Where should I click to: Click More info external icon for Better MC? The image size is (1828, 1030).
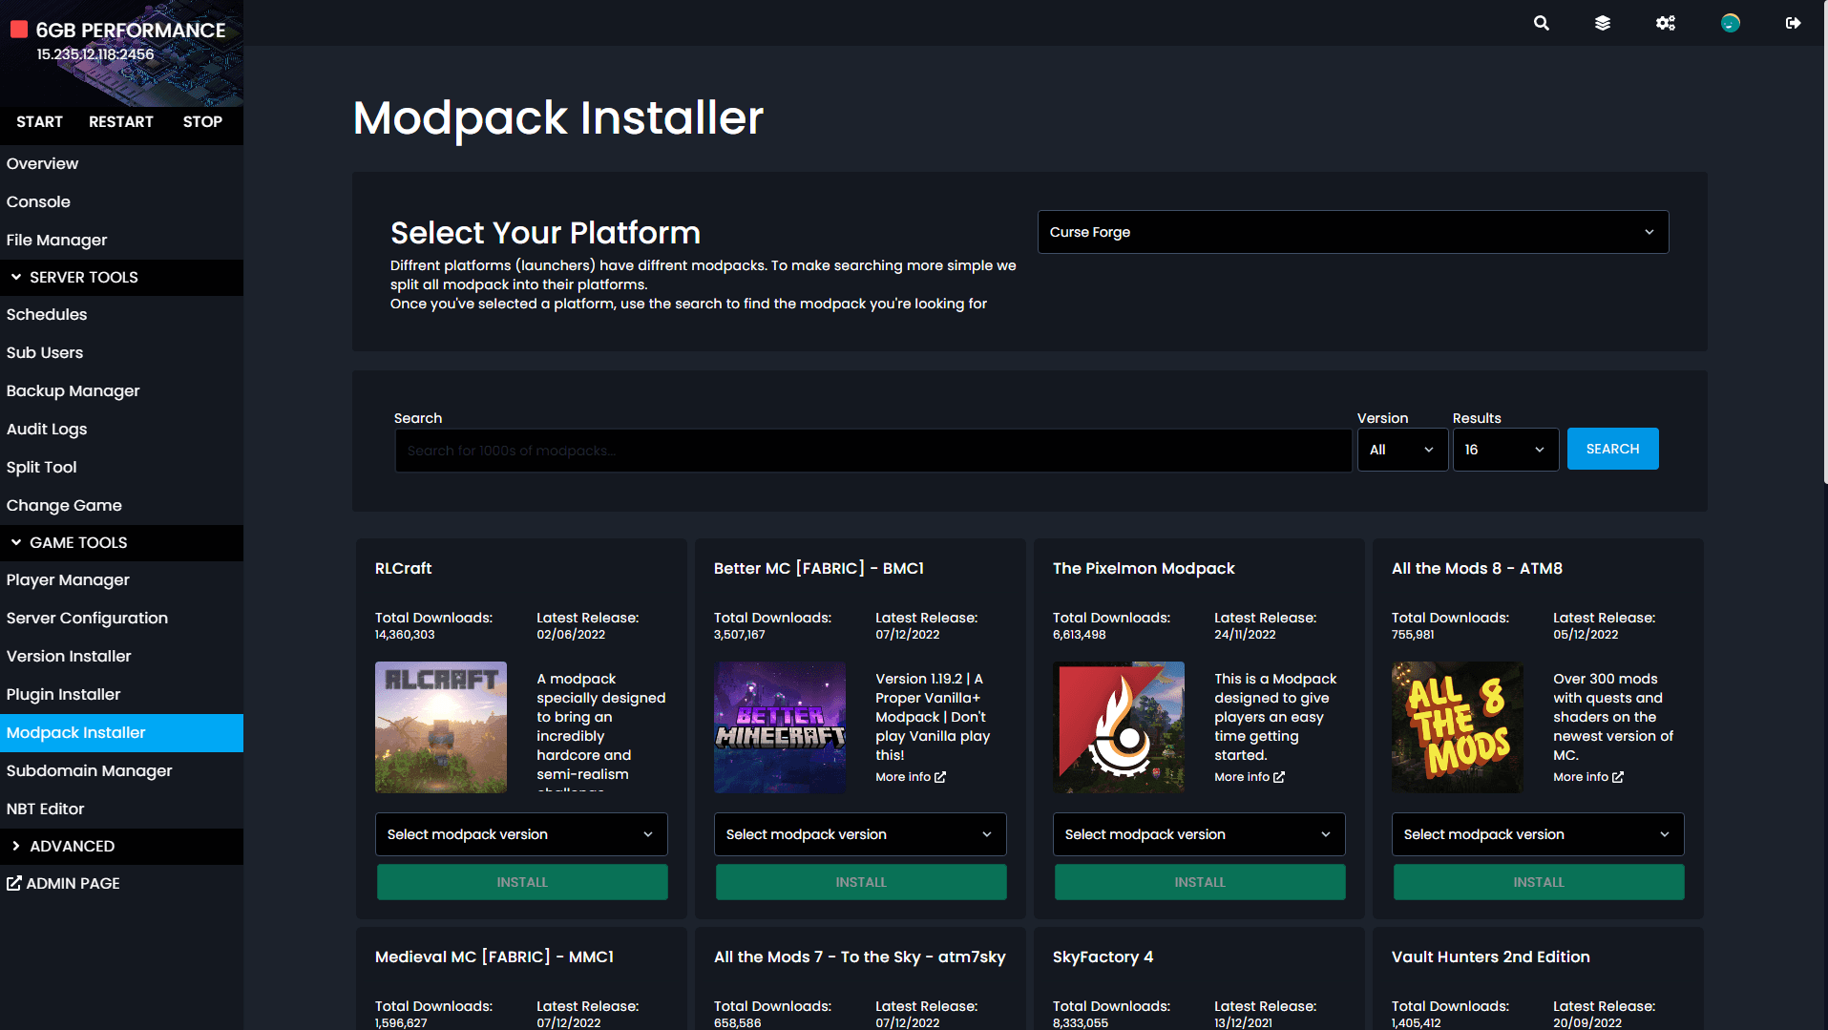pyautogui.click(x=940, y=777)
